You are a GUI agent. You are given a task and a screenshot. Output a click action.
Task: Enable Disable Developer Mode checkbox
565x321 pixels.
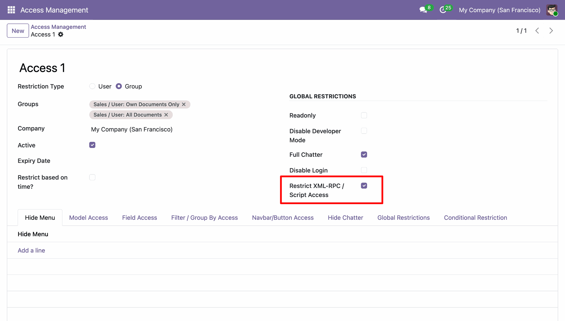click(364, 131)
